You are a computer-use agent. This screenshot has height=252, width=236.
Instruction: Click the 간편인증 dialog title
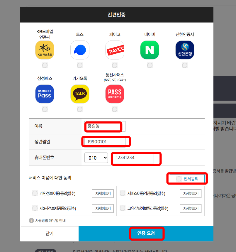coord(116,15)
